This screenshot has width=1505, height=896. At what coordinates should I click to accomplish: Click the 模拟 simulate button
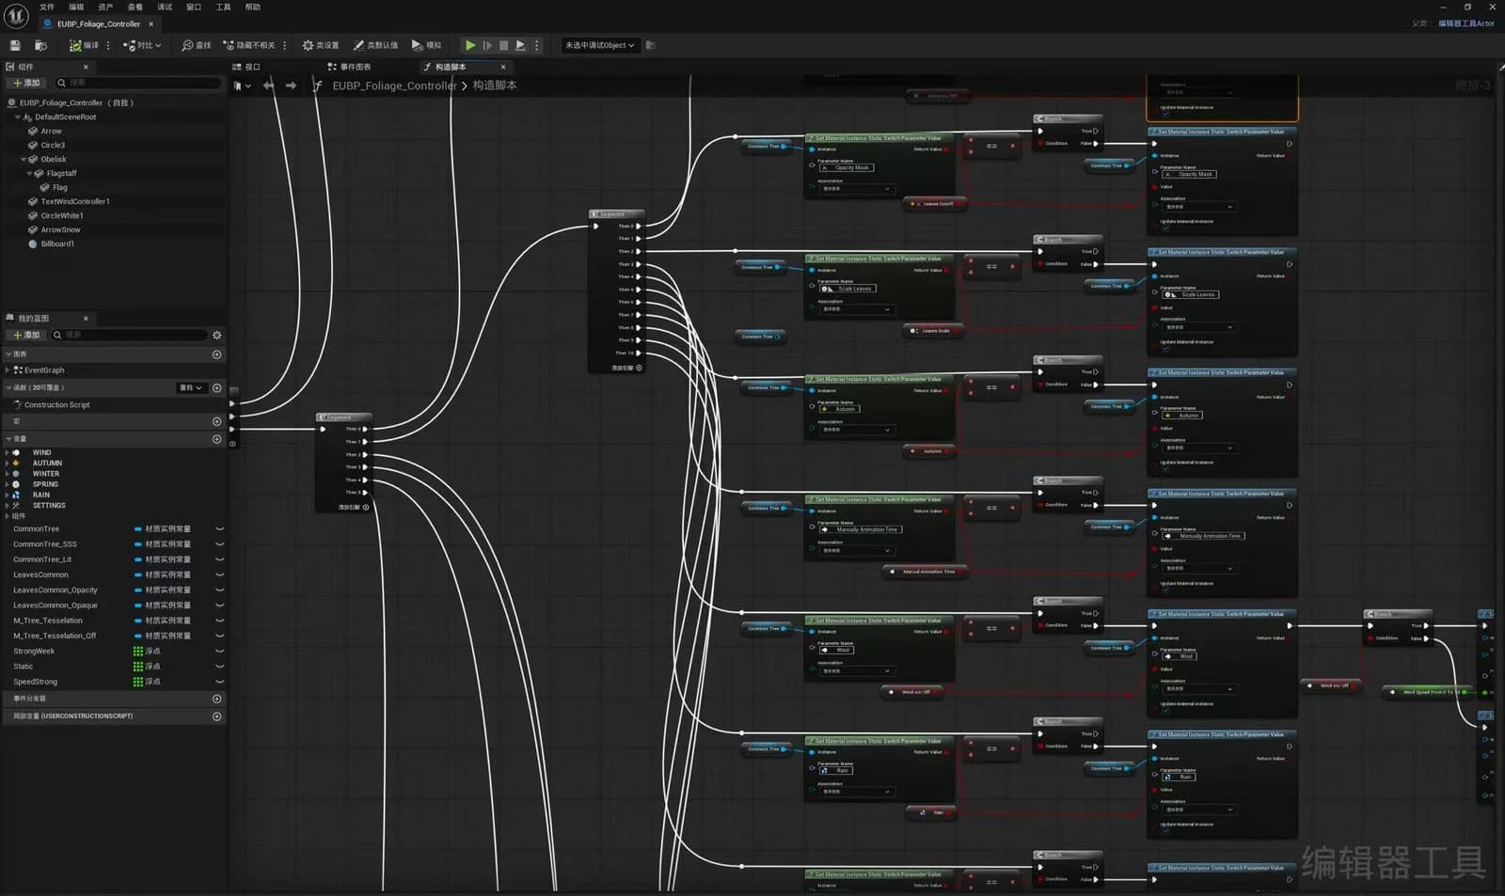[x=426, y=45]
